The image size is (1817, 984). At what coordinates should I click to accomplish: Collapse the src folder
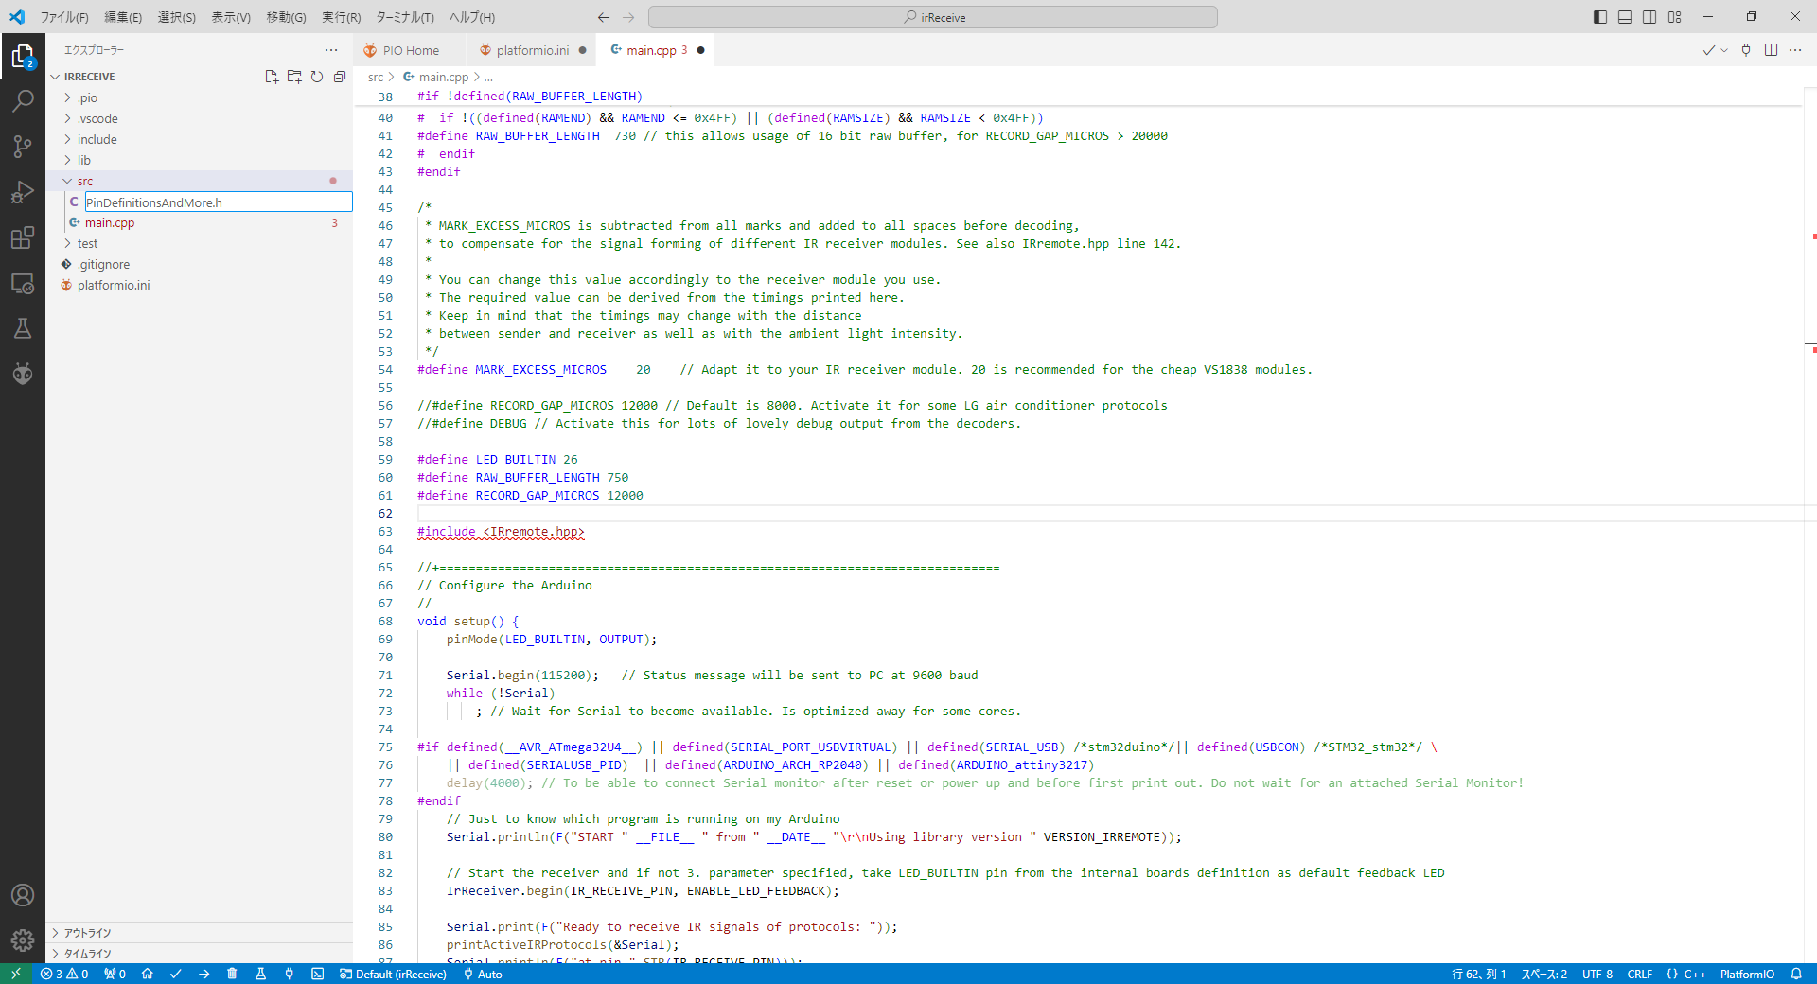point(85,181)
